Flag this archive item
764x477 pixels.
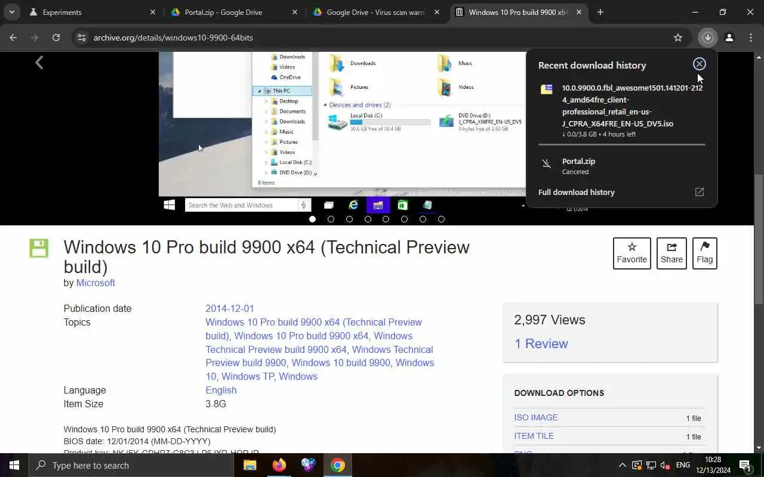[x=705, y=253]
